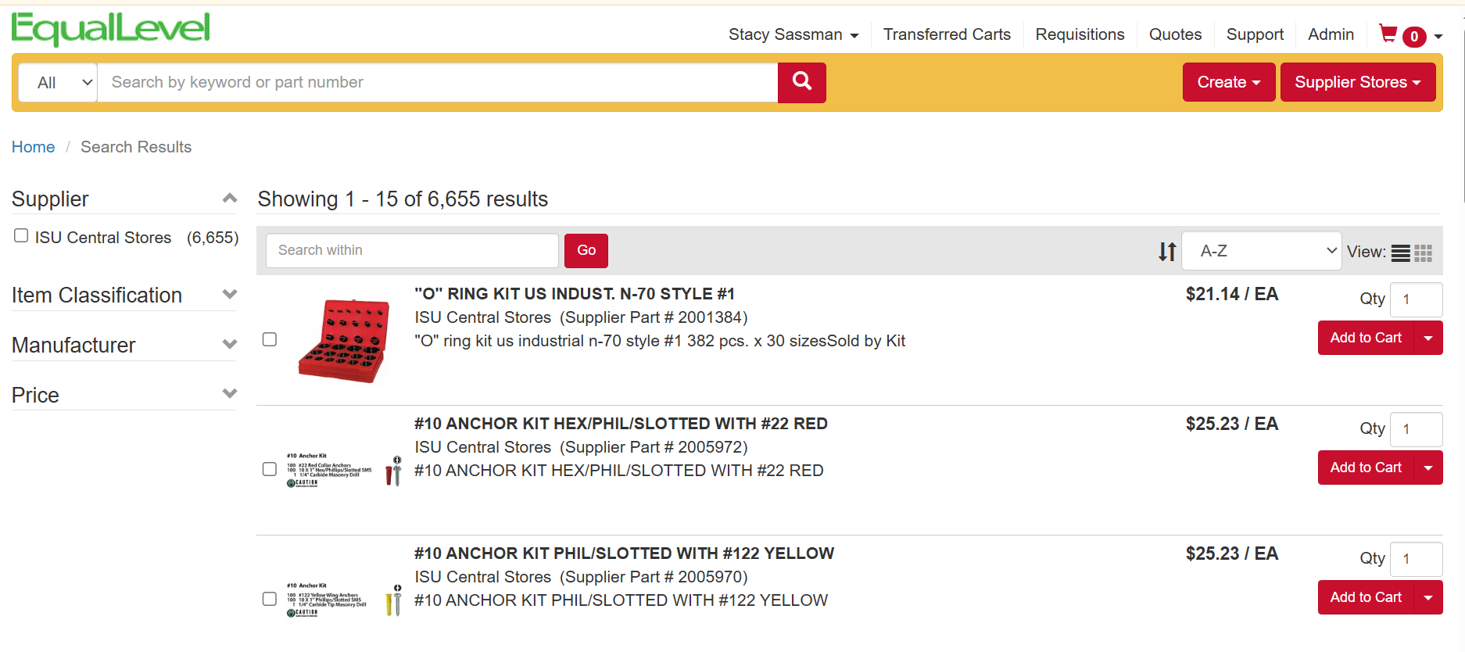Collapse the Supplier filter section

pos(229,199)
